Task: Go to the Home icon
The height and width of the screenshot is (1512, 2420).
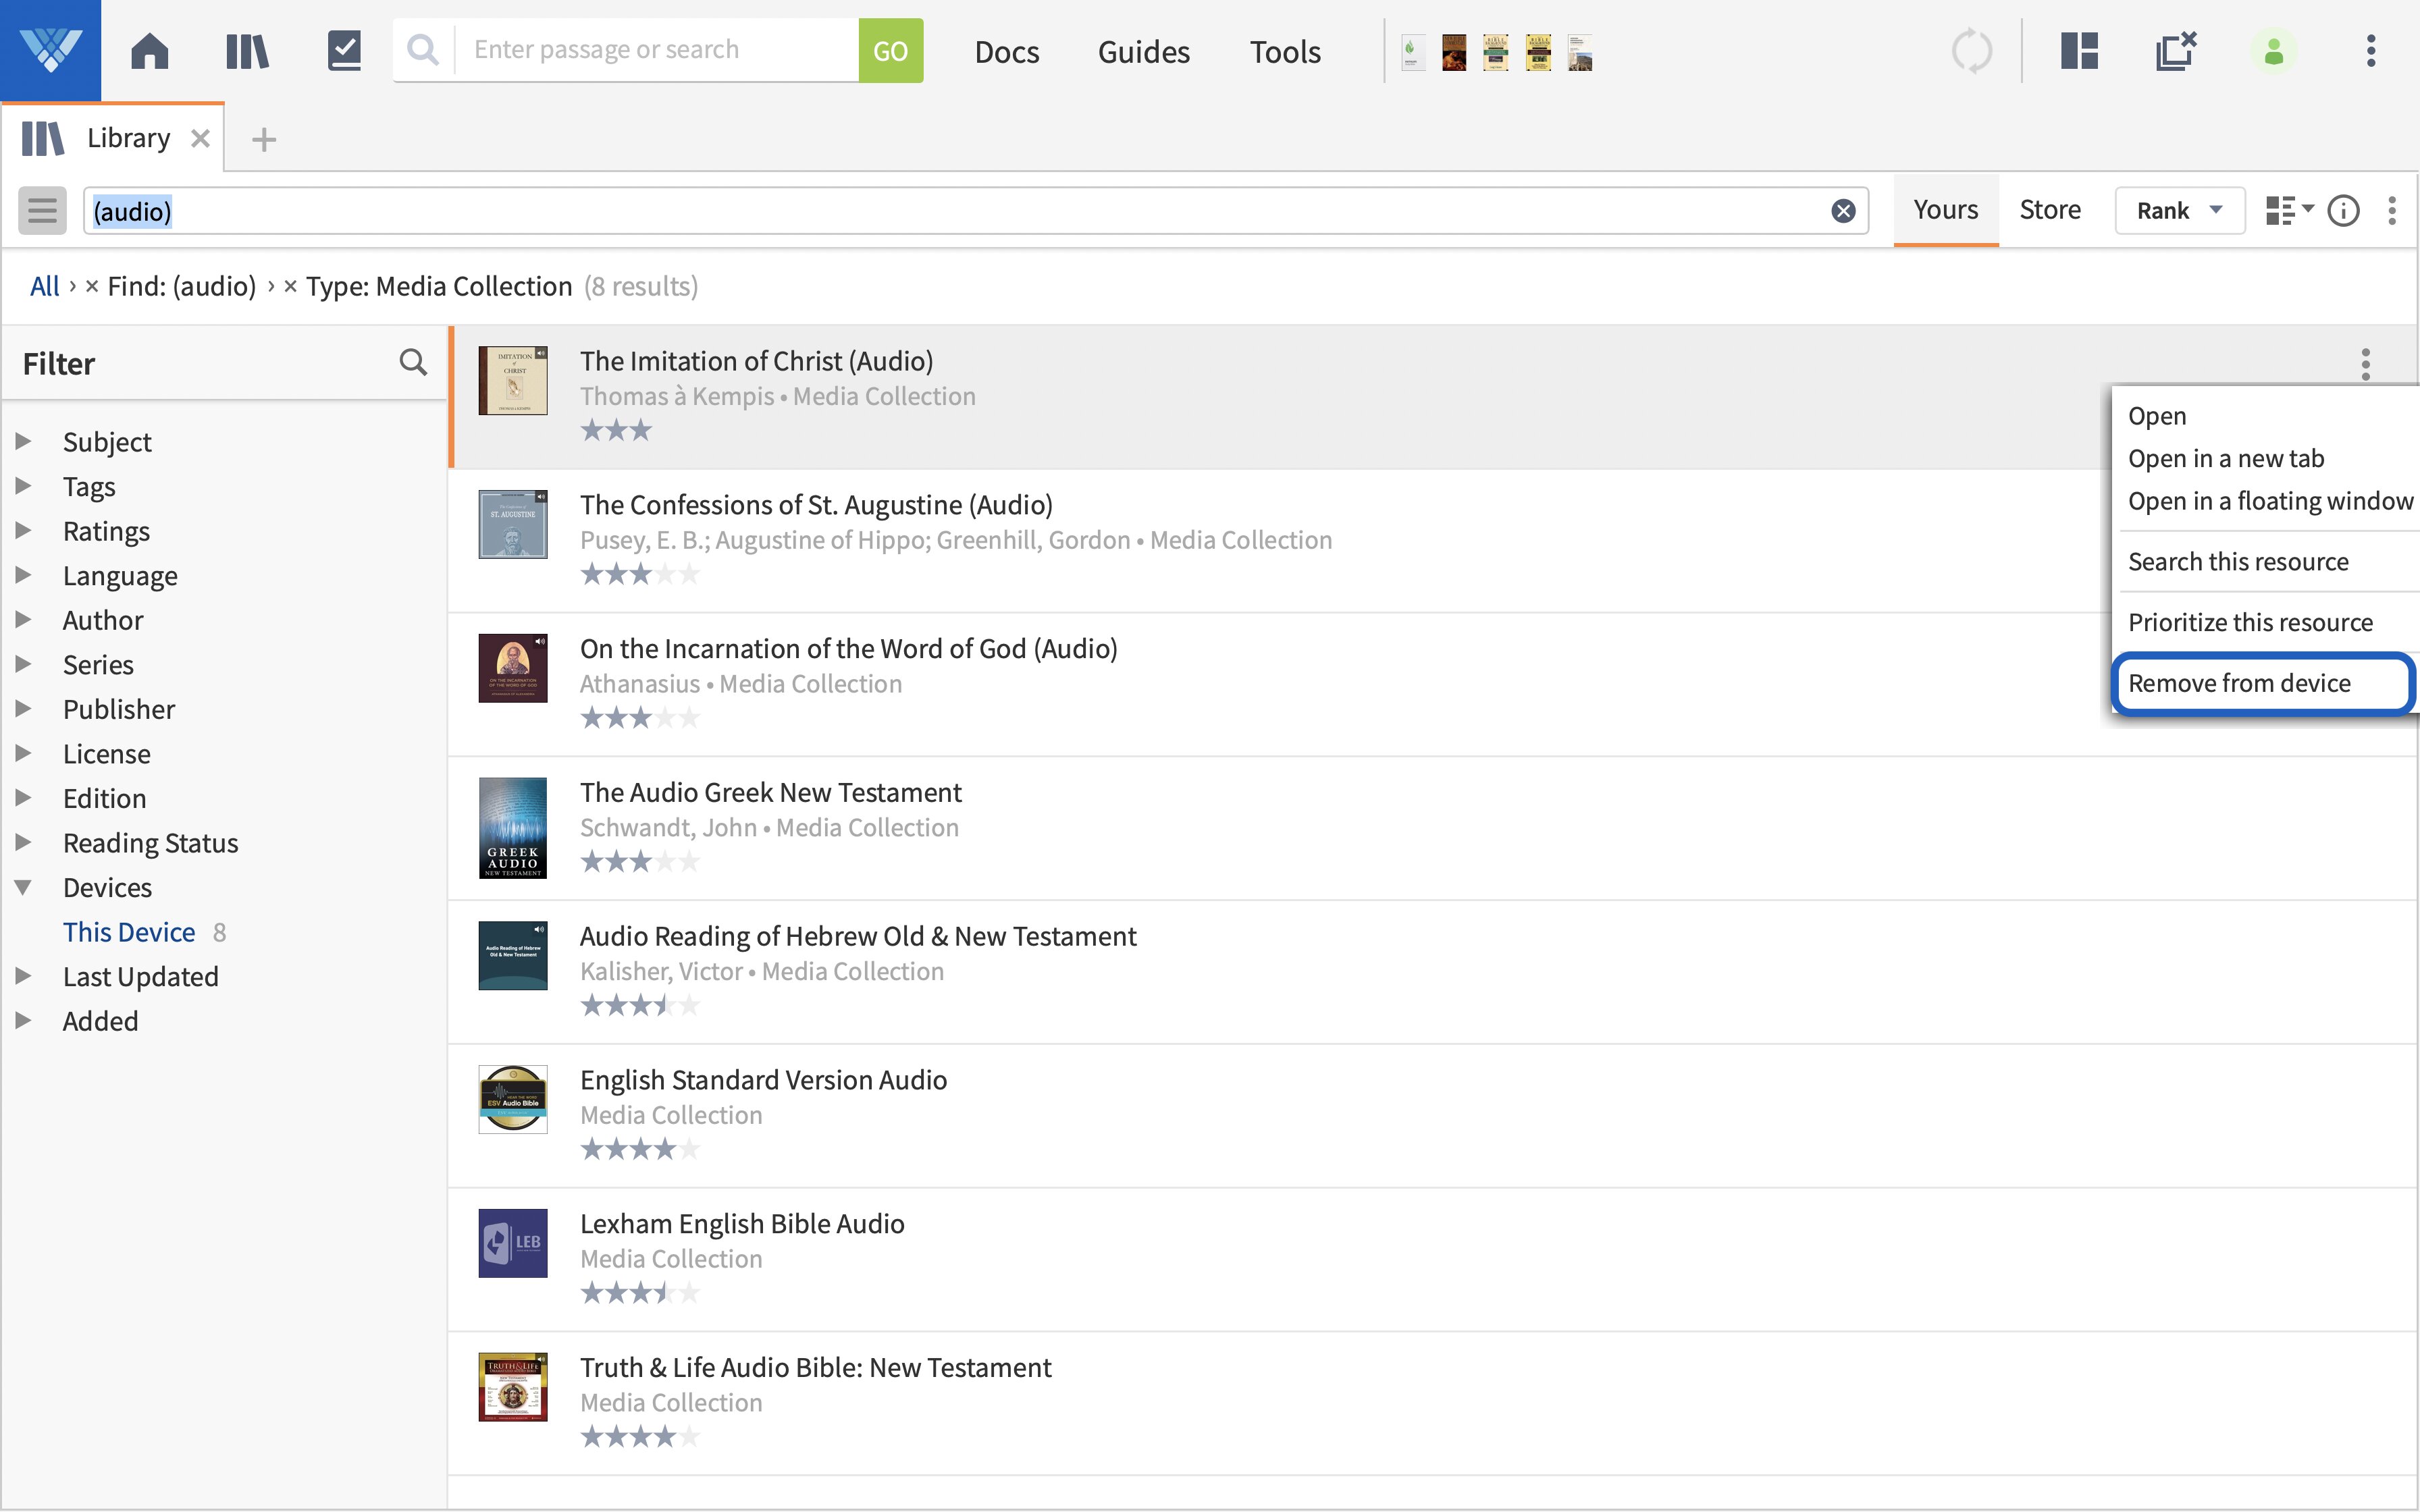Action: point(150,51)
